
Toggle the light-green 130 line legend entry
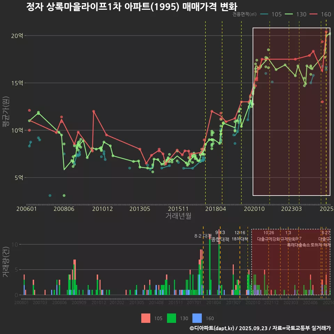(x=296, y=14)
